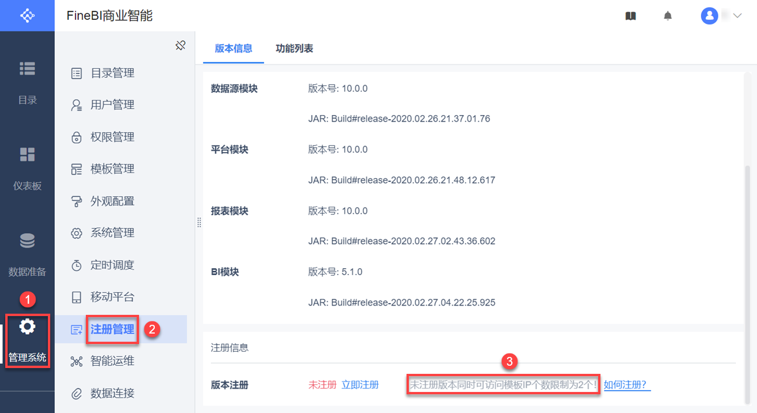
Task: Click JAR build text ending 02.43.36.602
Action: click(x=402, y=241)
